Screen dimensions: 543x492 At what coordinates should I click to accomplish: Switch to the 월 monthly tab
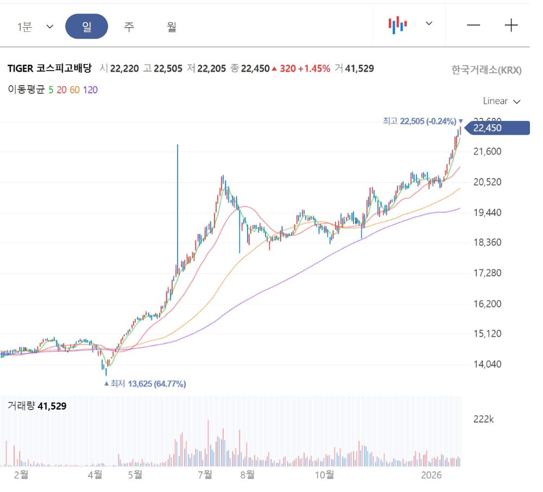[x=172, y=27]
